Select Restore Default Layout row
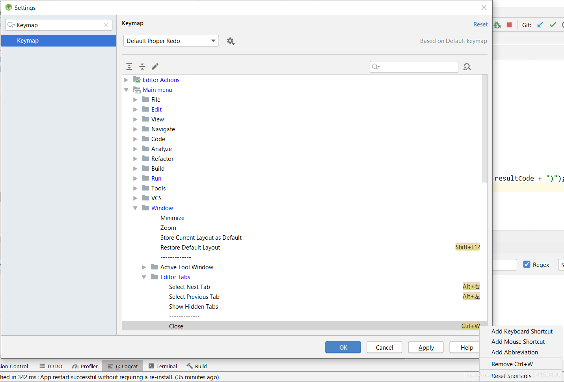Viewport: 564px width, 382px height. pyautogui.click(x=302, y=248)
